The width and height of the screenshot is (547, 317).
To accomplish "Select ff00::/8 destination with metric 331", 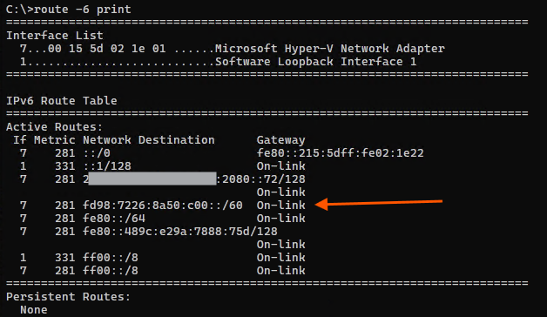I will (111, 258).
